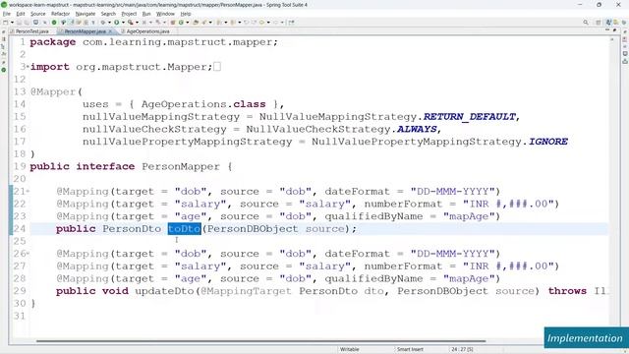The width and height of the screenshot is (629, 354).
Task: Open the Help menu
Action: pos(186,14)
